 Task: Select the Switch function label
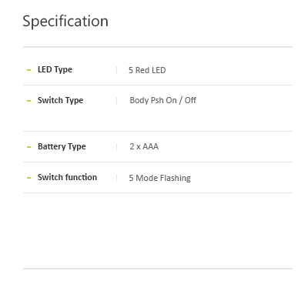67,177
